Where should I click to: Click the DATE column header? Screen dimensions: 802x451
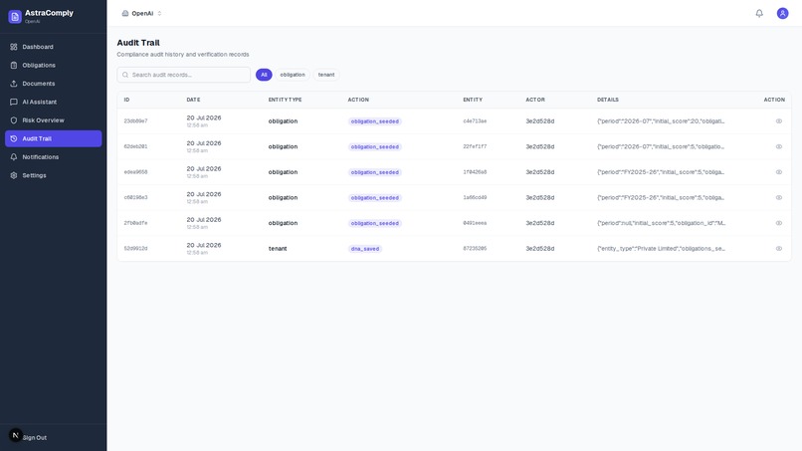click(193, 100)
